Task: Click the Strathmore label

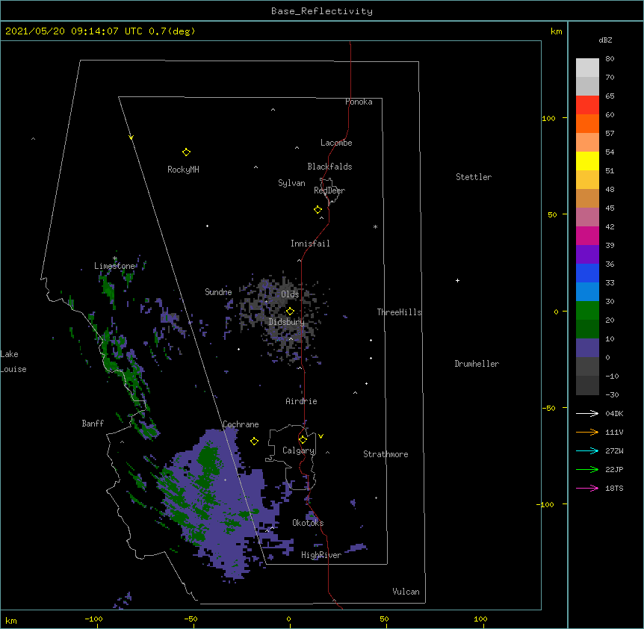Action: click(386, 454)
